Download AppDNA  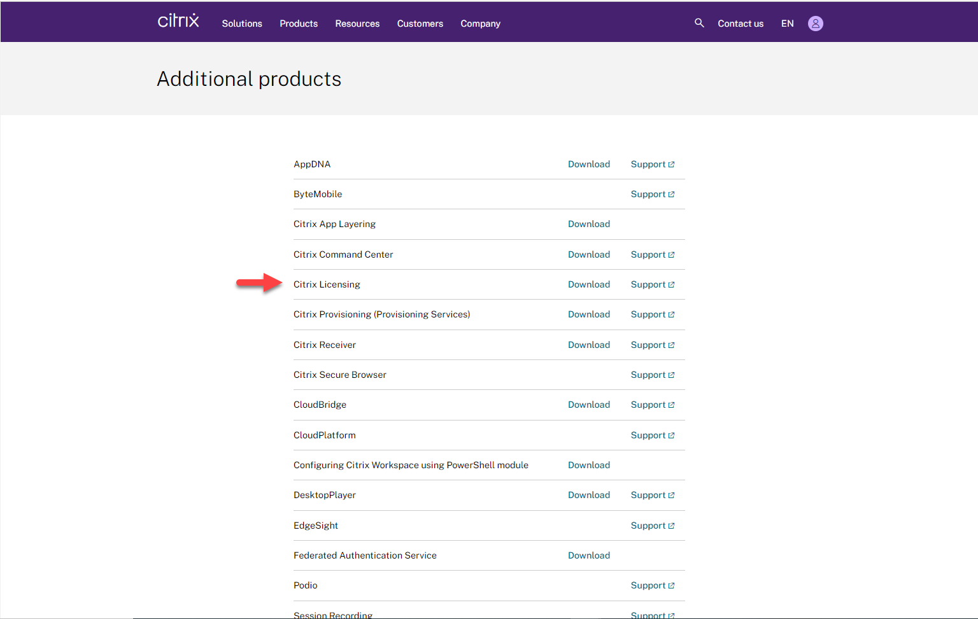pos(589,164)
